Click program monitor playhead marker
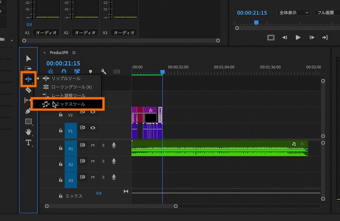340x221 pixels. tap(256, 22)
